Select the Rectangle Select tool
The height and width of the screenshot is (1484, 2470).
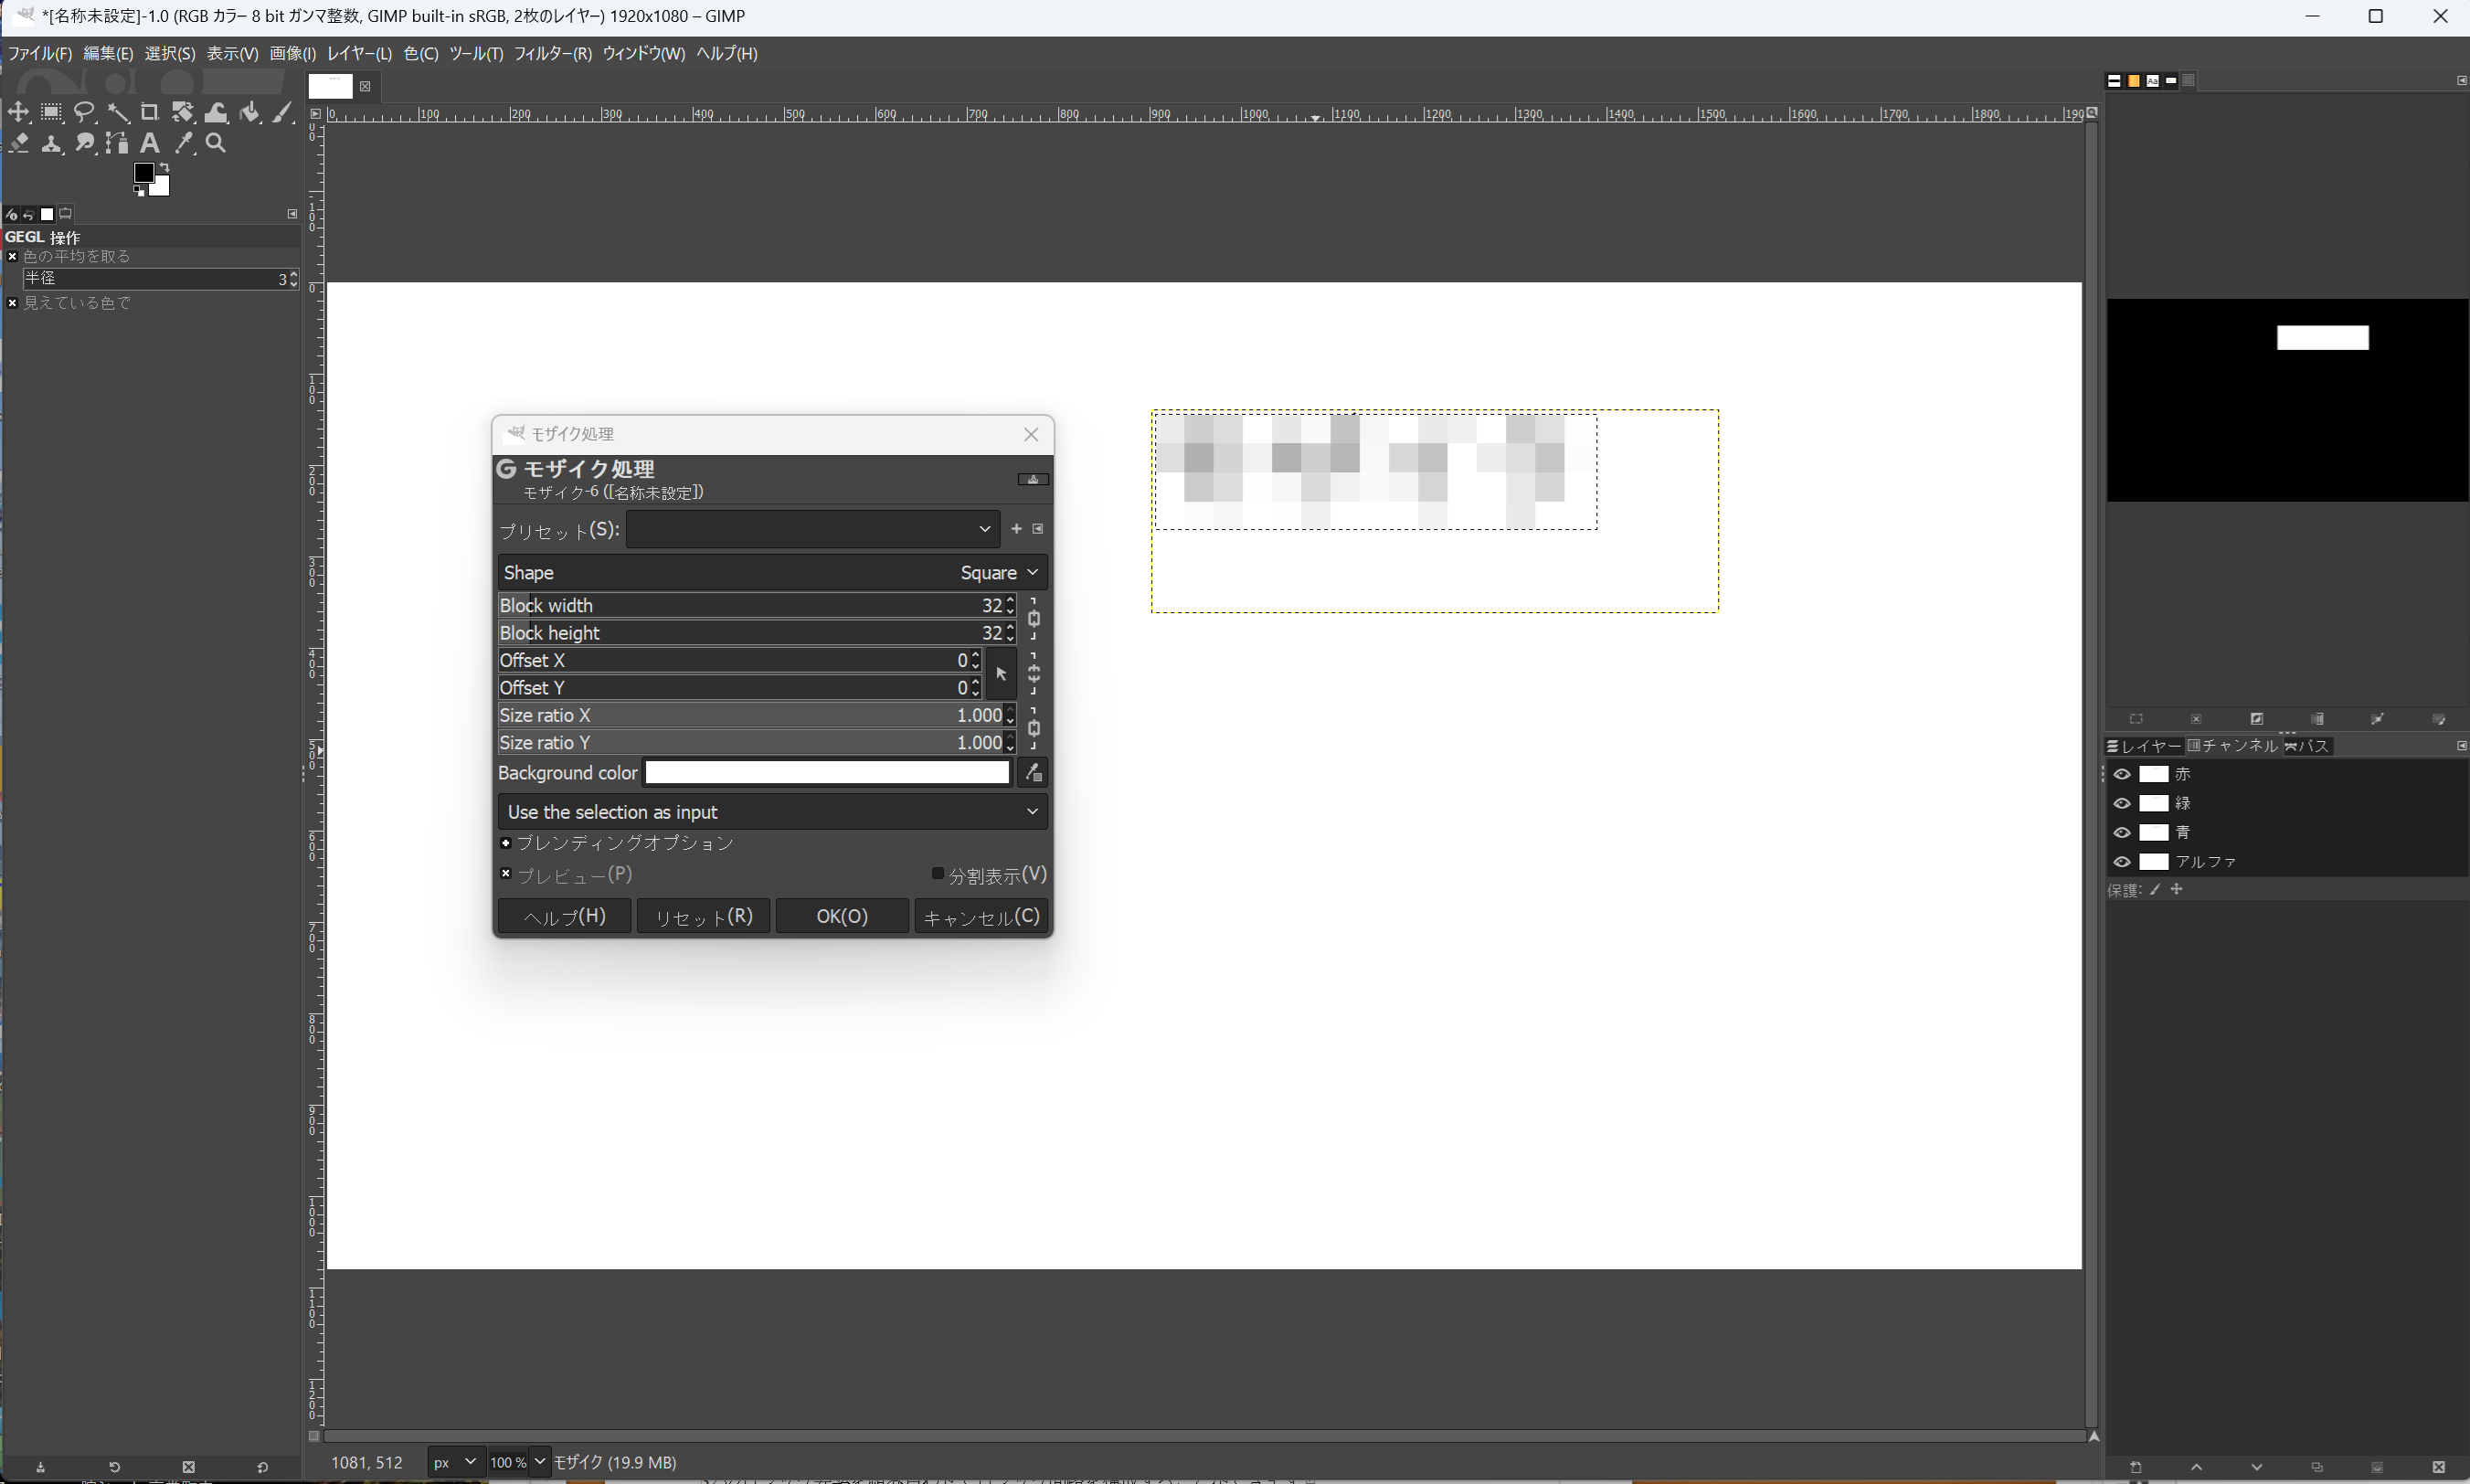tap(51, 112)
